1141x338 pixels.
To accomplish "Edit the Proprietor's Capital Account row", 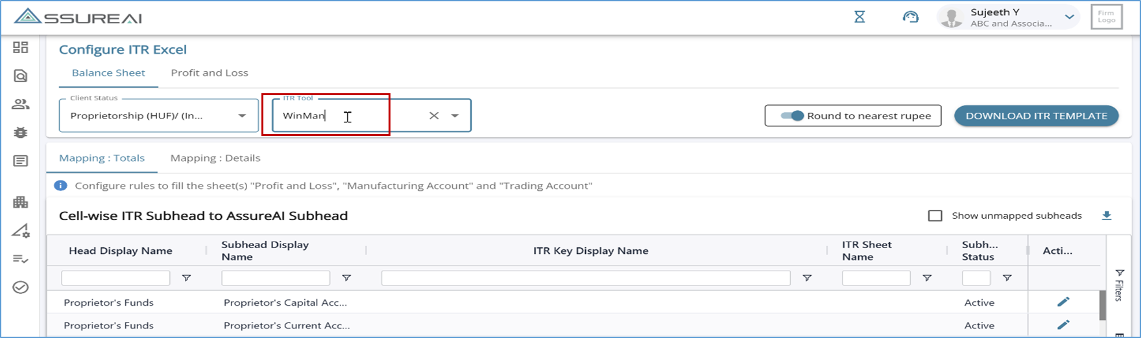I will pos(1063,302).
